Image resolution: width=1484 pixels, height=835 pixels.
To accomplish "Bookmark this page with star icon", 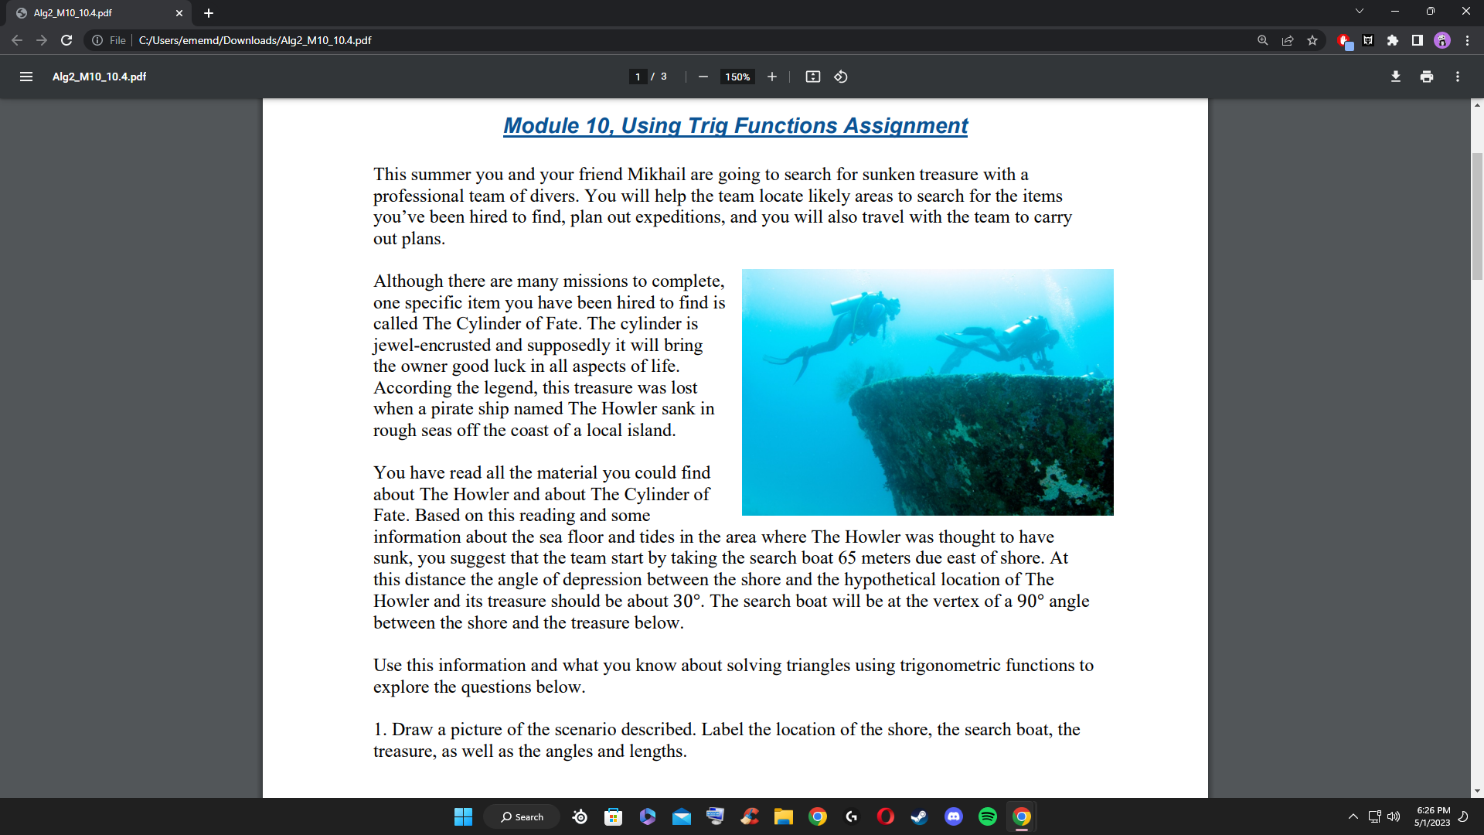I will pyautogui.click(x=1312, y=40).
